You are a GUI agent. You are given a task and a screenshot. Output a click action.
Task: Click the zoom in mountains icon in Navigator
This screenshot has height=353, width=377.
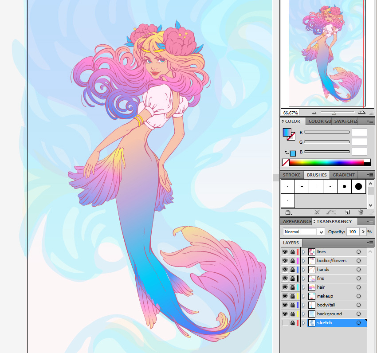pyautogui.click(x=361, y=112)
